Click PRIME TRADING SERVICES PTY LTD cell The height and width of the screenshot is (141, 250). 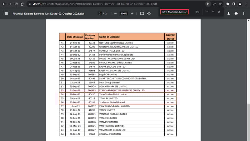tap(132, 59)
